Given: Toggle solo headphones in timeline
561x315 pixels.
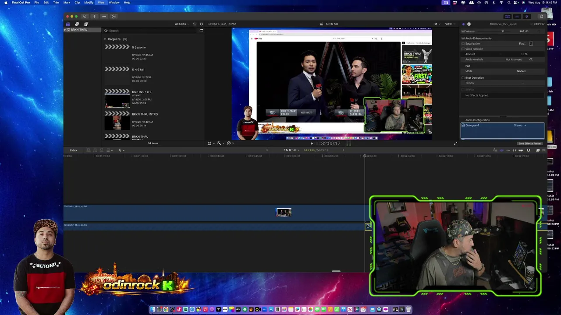Looking at the screenshot, I should [x=514, y=150].
